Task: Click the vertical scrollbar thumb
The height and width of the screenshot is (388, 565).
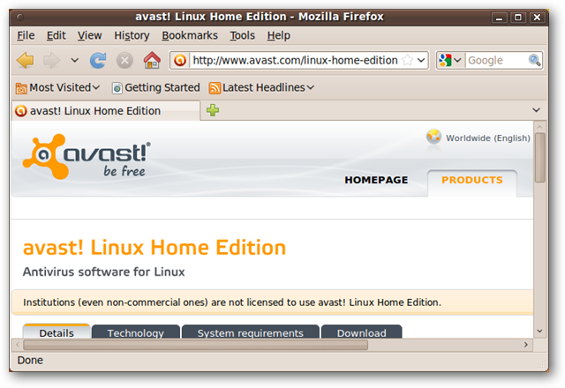Action: (x=539, y=158)
